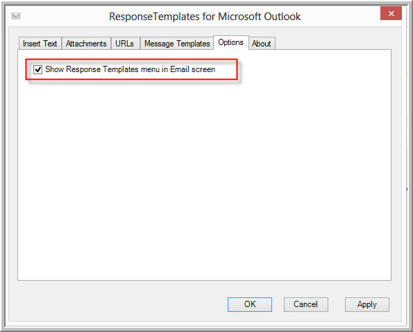
Task: Open the Attachments tab
Action: coord(86,44)
